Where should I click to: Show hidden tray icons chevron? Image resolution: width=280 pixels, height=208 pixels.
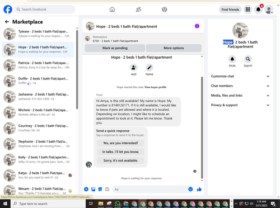(x=236, y=204)
